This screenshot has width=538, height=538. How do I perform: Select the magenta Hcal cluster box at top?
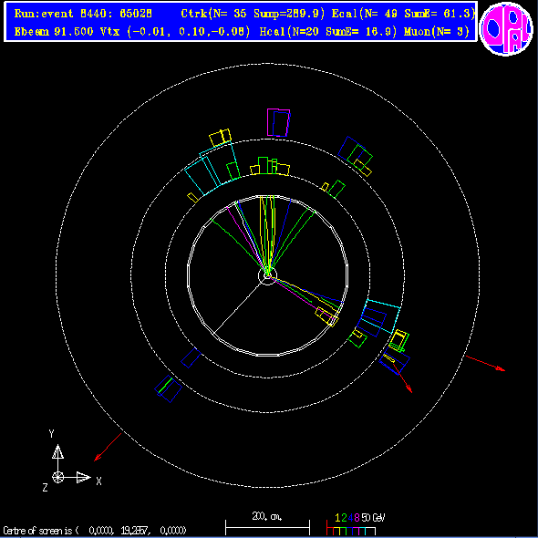(278, 122)
